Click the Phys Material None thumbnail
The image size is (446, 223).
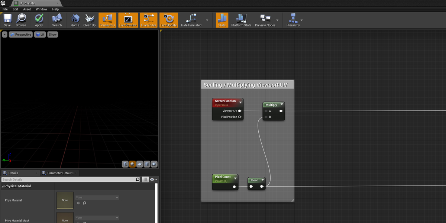pos(65,200)
